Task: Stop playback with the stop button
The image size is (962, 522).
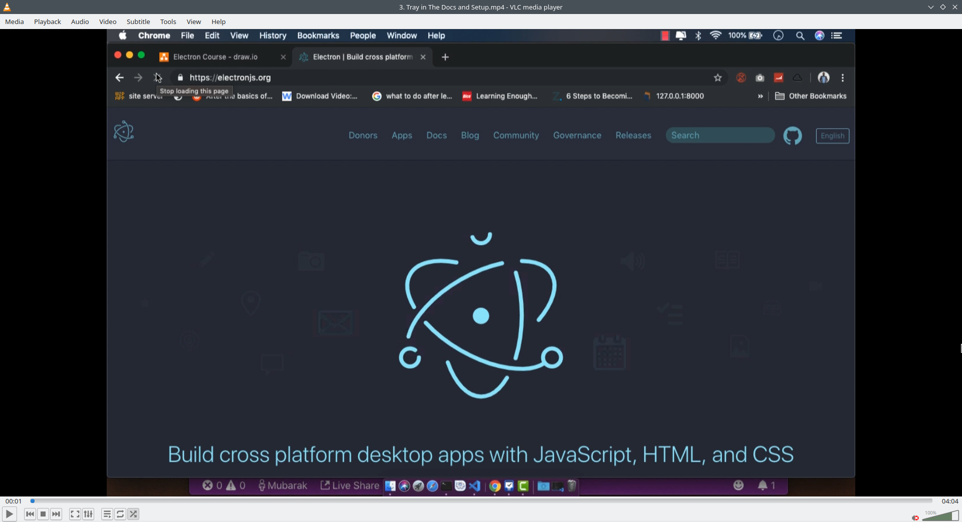Action: click(x=43, y=514)
